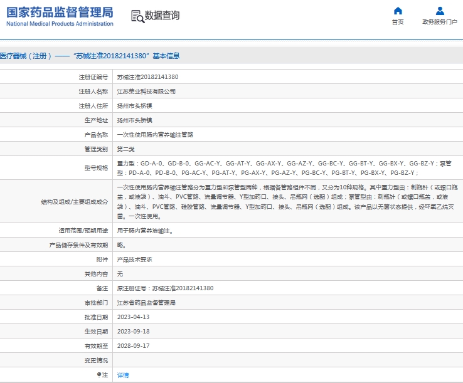The width and height of the screenshot is (463, 383).
Task: Click the 数据查询 heading text
Action: pos(162,15)
